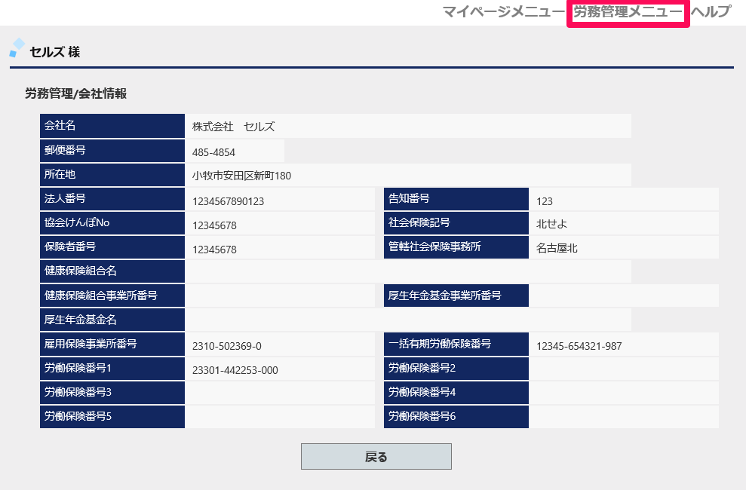
Task: Select the 法人番号 value field
Action: (x=280, y=201)
